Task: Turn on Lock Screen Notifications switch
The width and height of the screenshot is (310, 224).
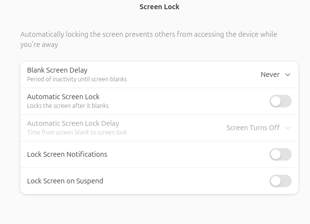Action: coord(280,154)
